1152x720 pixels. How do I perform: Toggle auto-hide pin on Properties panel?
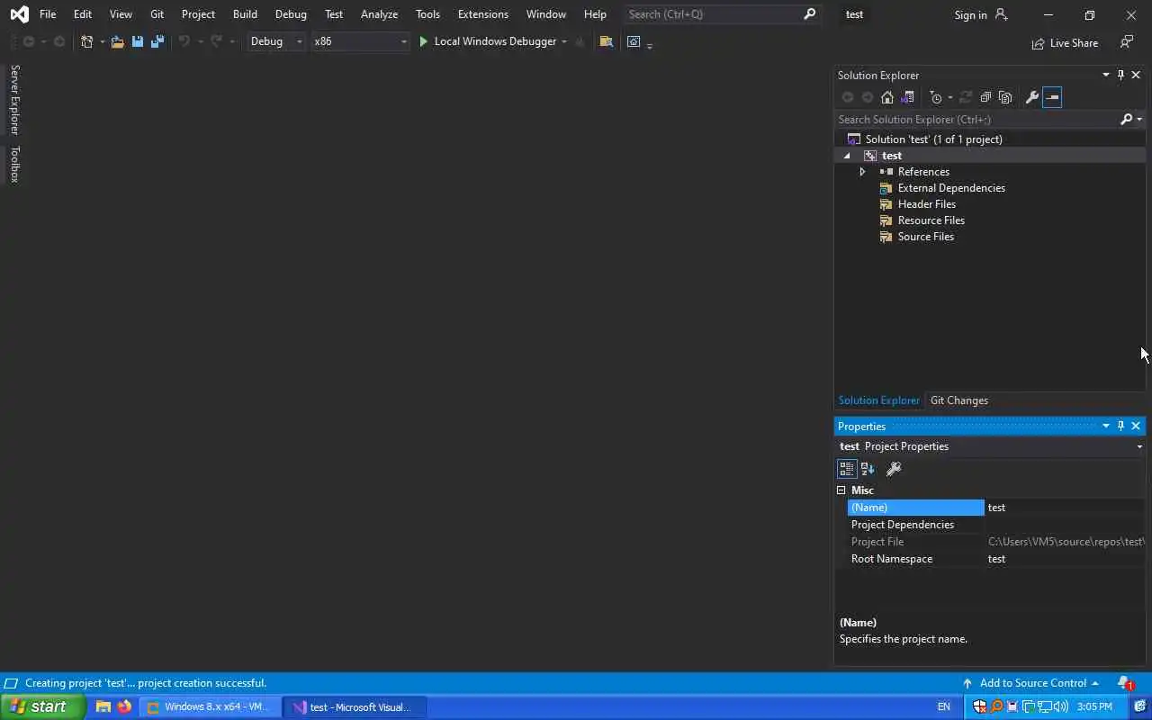click(x=1120, y=426)
